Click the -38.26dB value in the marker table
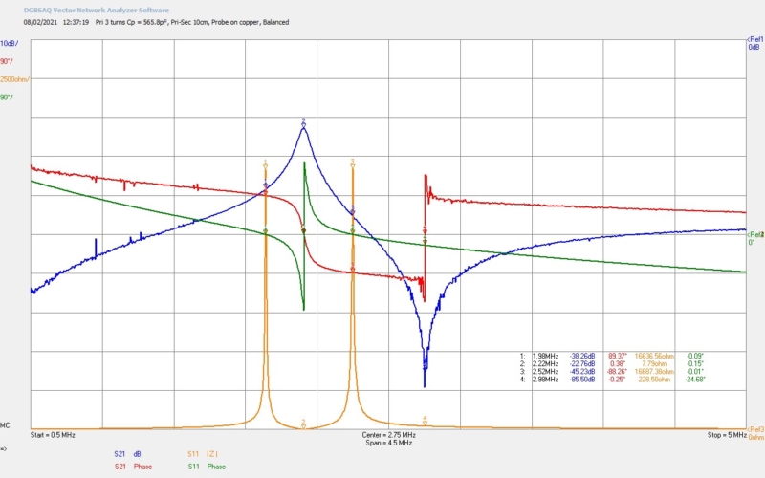Image resolution: width=765 pixels, height=478 pixels. coord(582,356)
